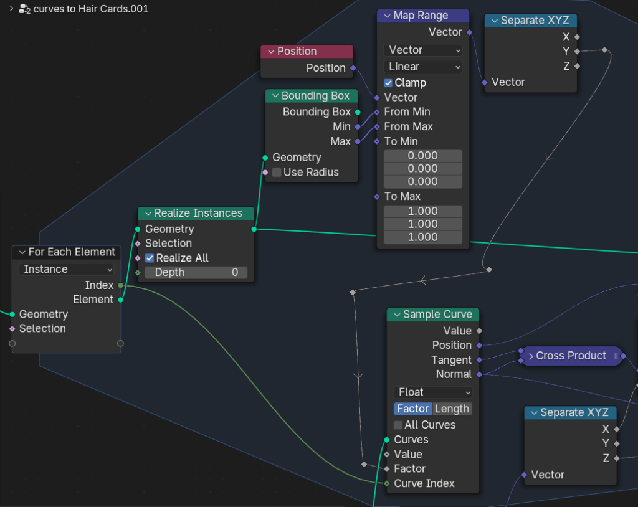Open the Instance domain dropdown
Viewport: 638px width, 507px height.
[67, 270]
